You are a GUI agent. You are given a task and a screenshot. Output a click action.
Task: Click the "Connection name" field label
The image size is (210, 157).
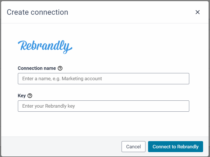click(37, 68)
